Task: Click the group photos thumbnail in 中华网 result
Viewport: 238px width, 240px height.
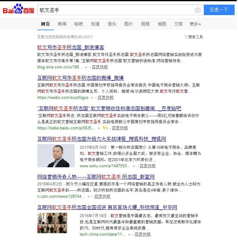Action: coord(52,223)
